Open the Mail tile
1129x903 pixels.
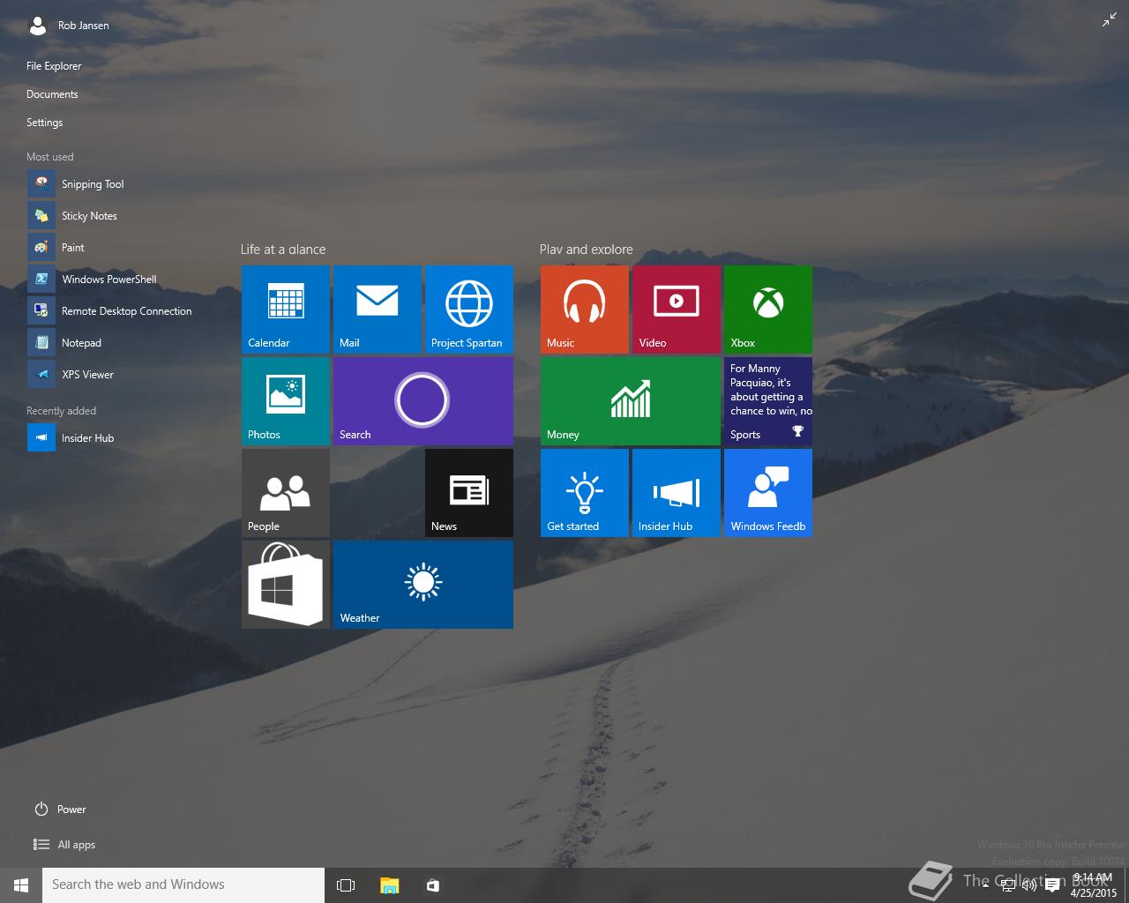(x=378, y=310)
